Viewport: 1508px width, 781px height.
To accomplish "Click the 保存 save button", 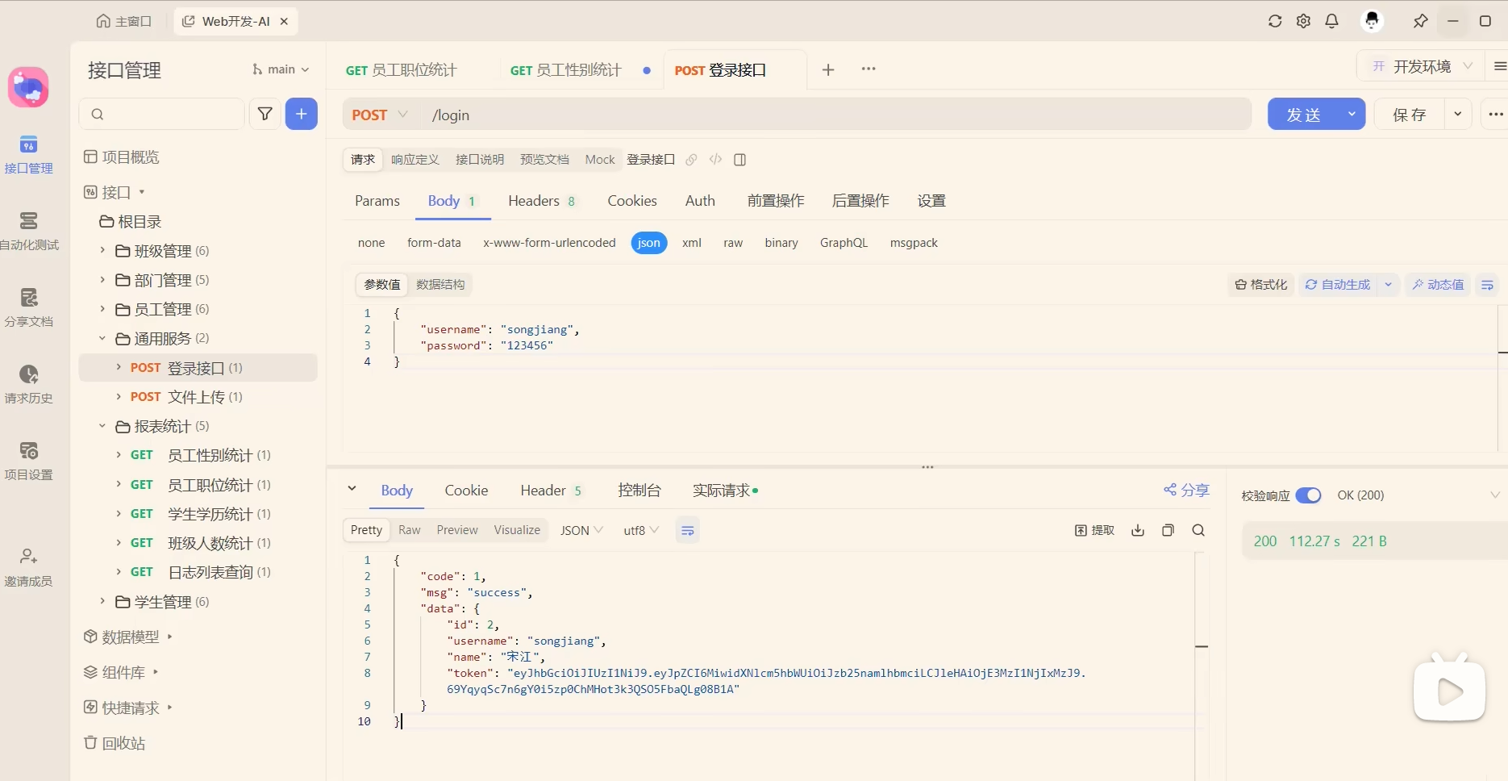I will pos(1410,115).
